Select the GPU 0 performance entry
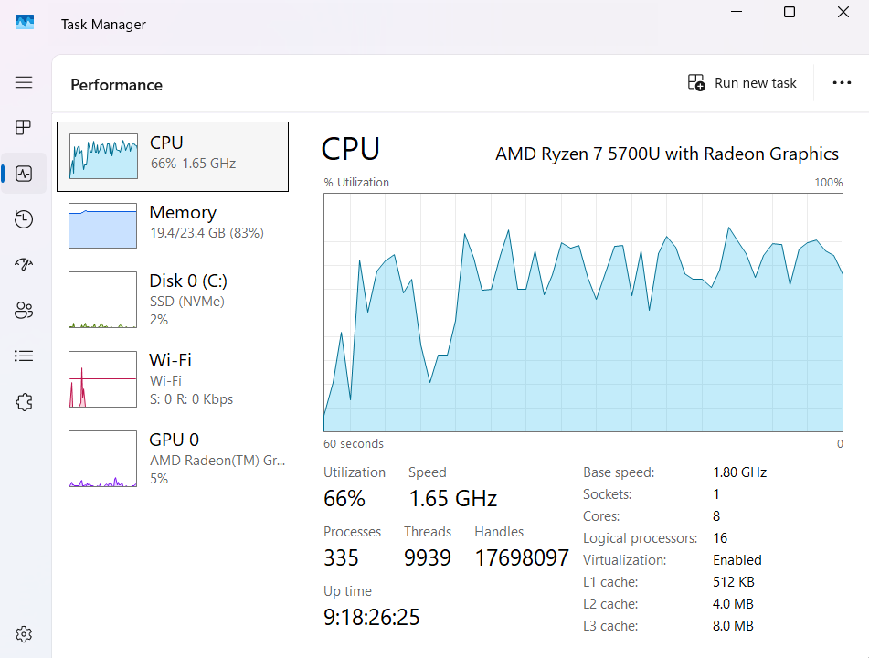 click(x=173, y=458)
